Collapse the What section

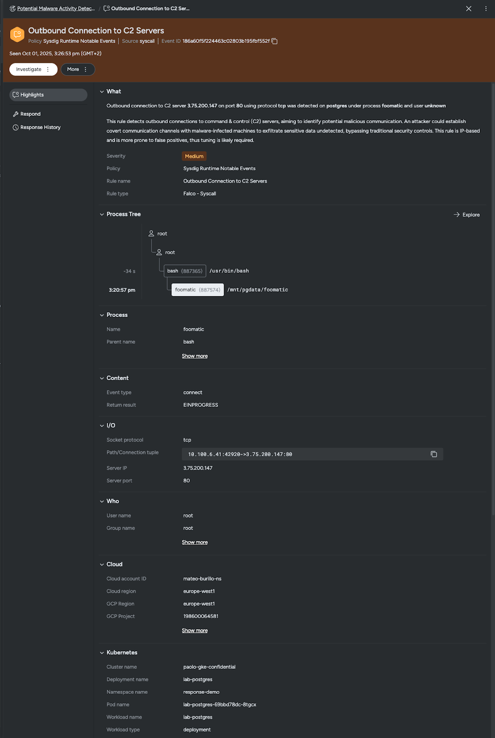[102, 92]
